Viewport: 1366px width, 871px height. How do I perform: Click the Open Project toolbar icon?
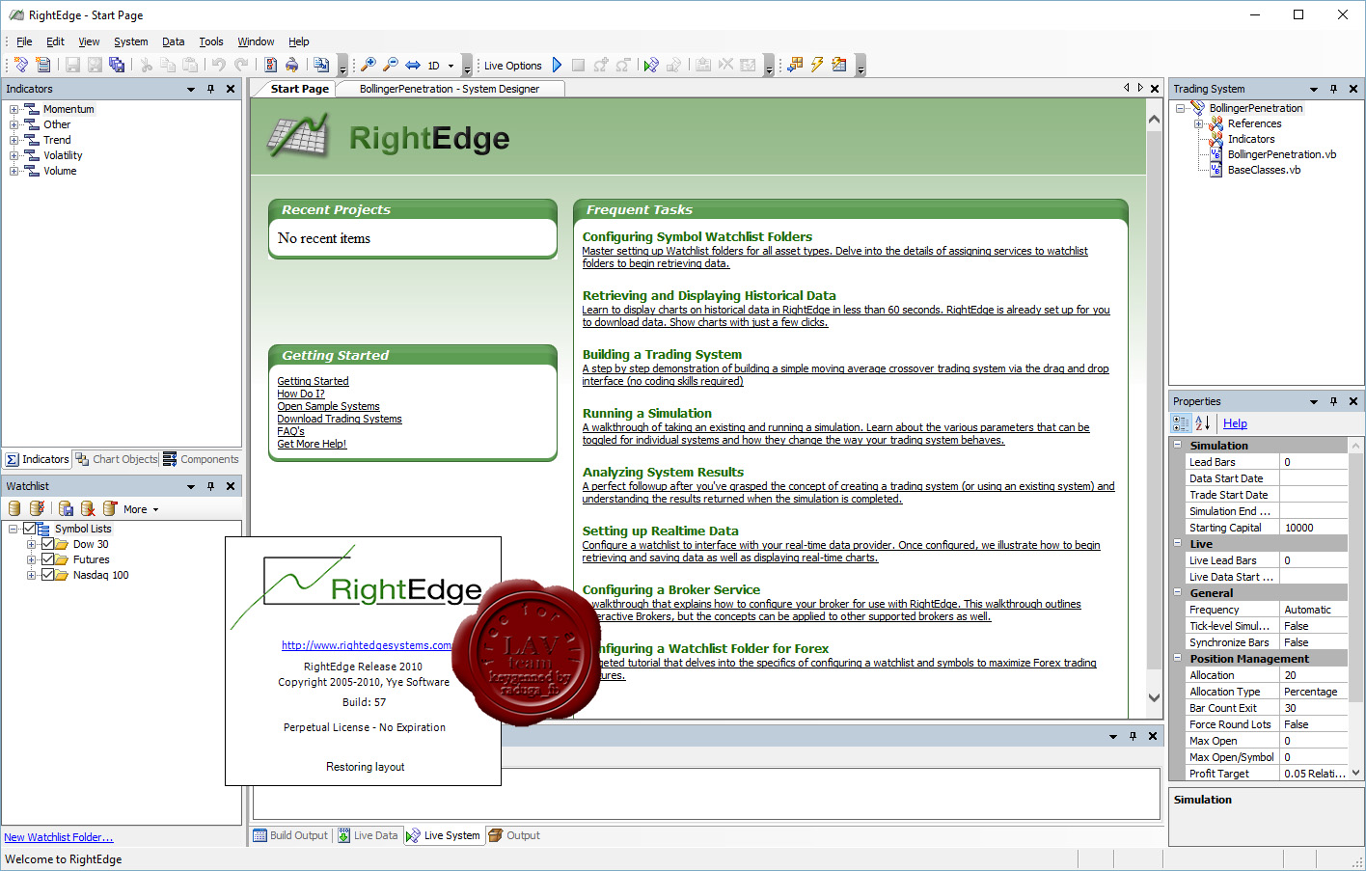(43, 65)
